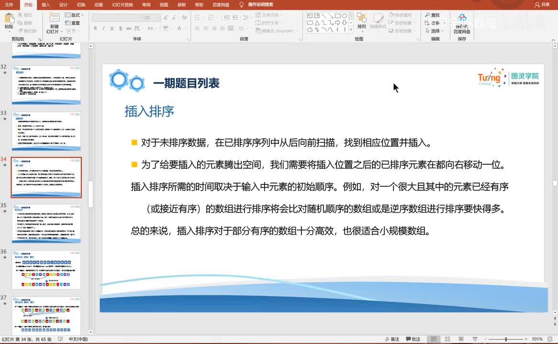Expand the shapes gallery more button
This screenshot has height=344, width=558.
click(351, 30)
